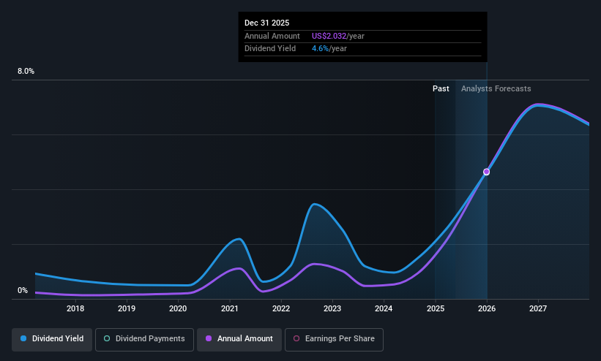
Task: Click the Dividend Yield tooltip label
Action: pos(270,49)
